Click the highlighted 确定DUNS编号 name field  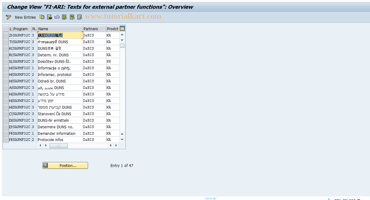click(x=60, y=35)
